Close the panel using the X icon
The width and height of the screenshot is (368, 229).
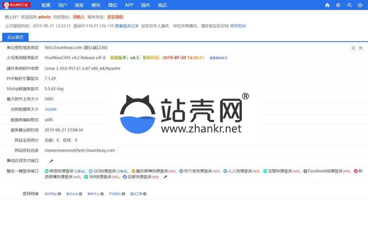[x=361, y=48]
